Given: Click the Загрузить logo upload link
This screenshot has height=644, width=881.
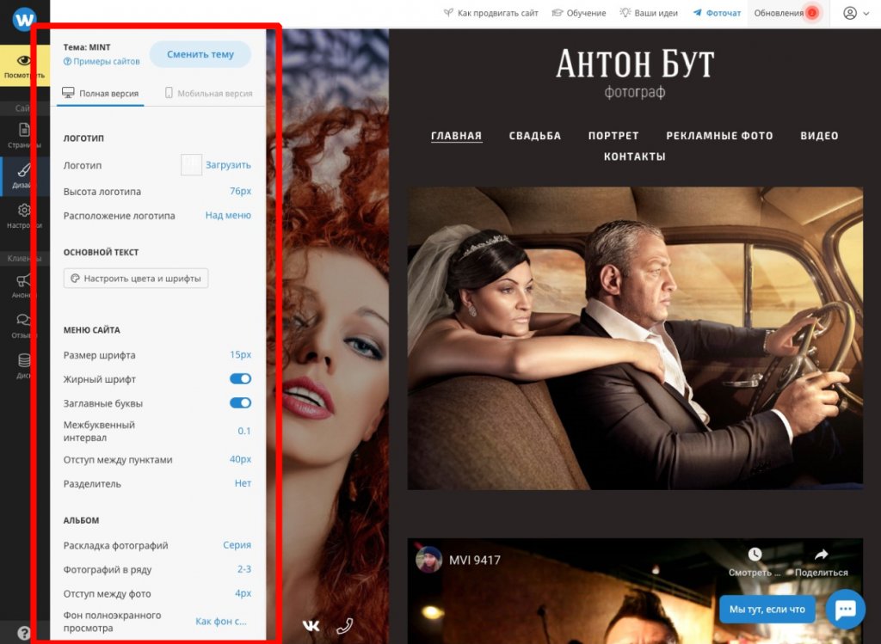Looking at the screenshot, I should click(x=228, y=164).
